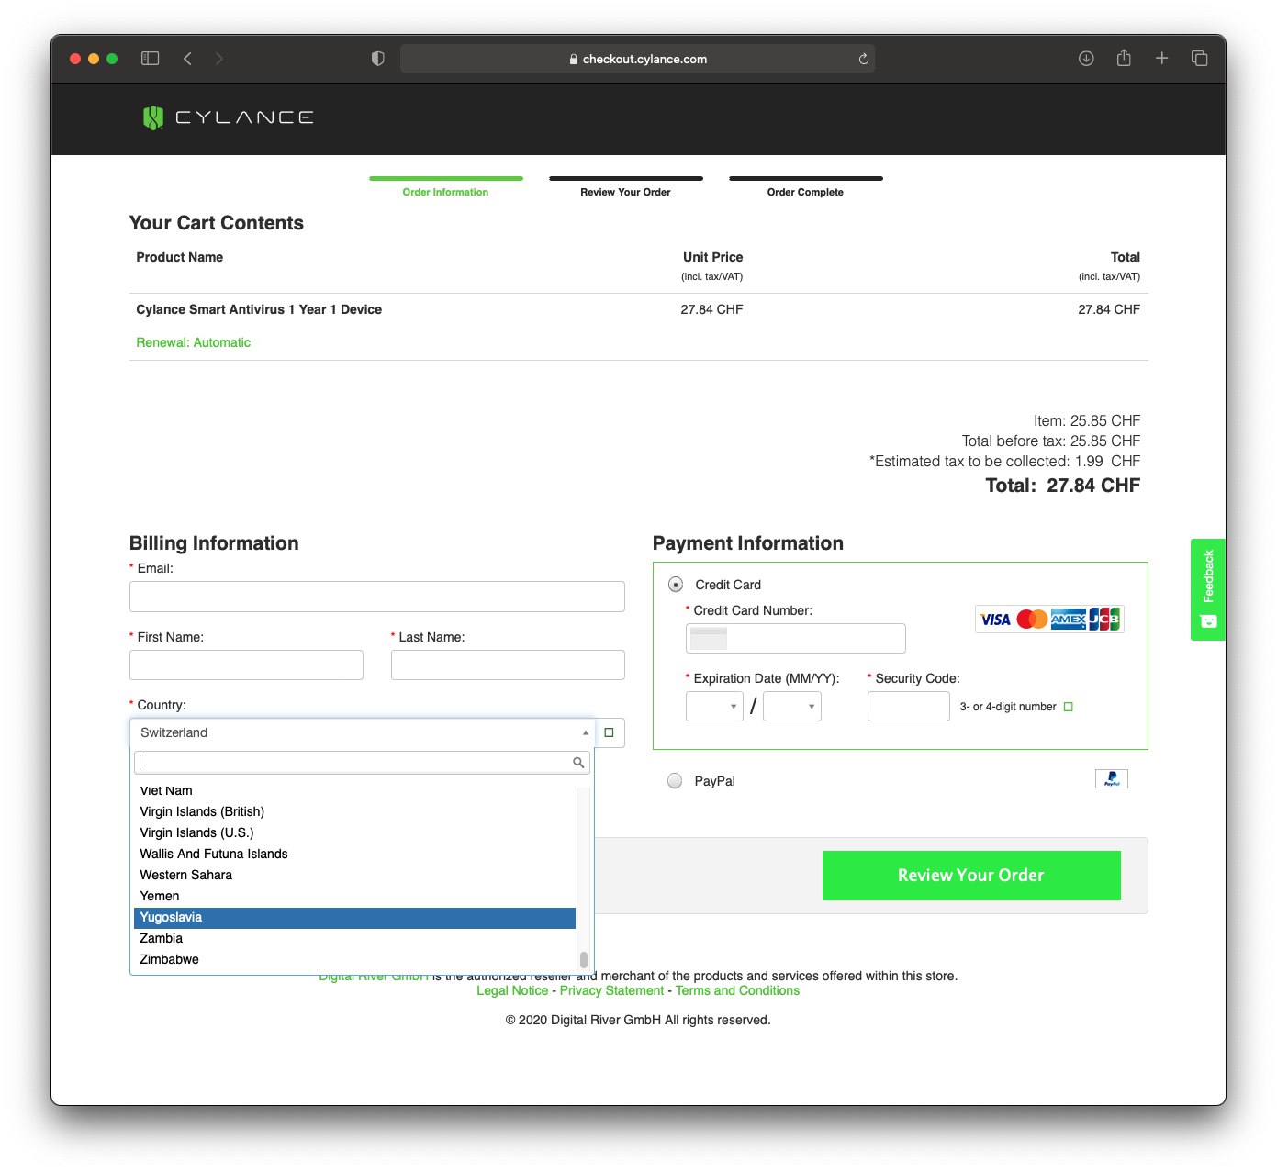This screenshot has width=1277, height=1173.
Task: Select Virgin Islands (British) option
Action: click(x=354, y=812)
